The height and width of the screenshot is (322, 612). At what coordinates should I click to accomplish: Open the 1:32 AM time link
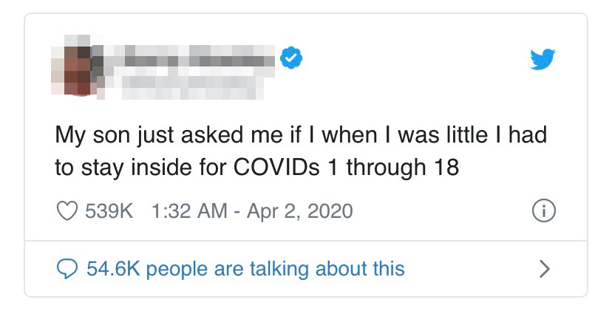tap(188, 211)
